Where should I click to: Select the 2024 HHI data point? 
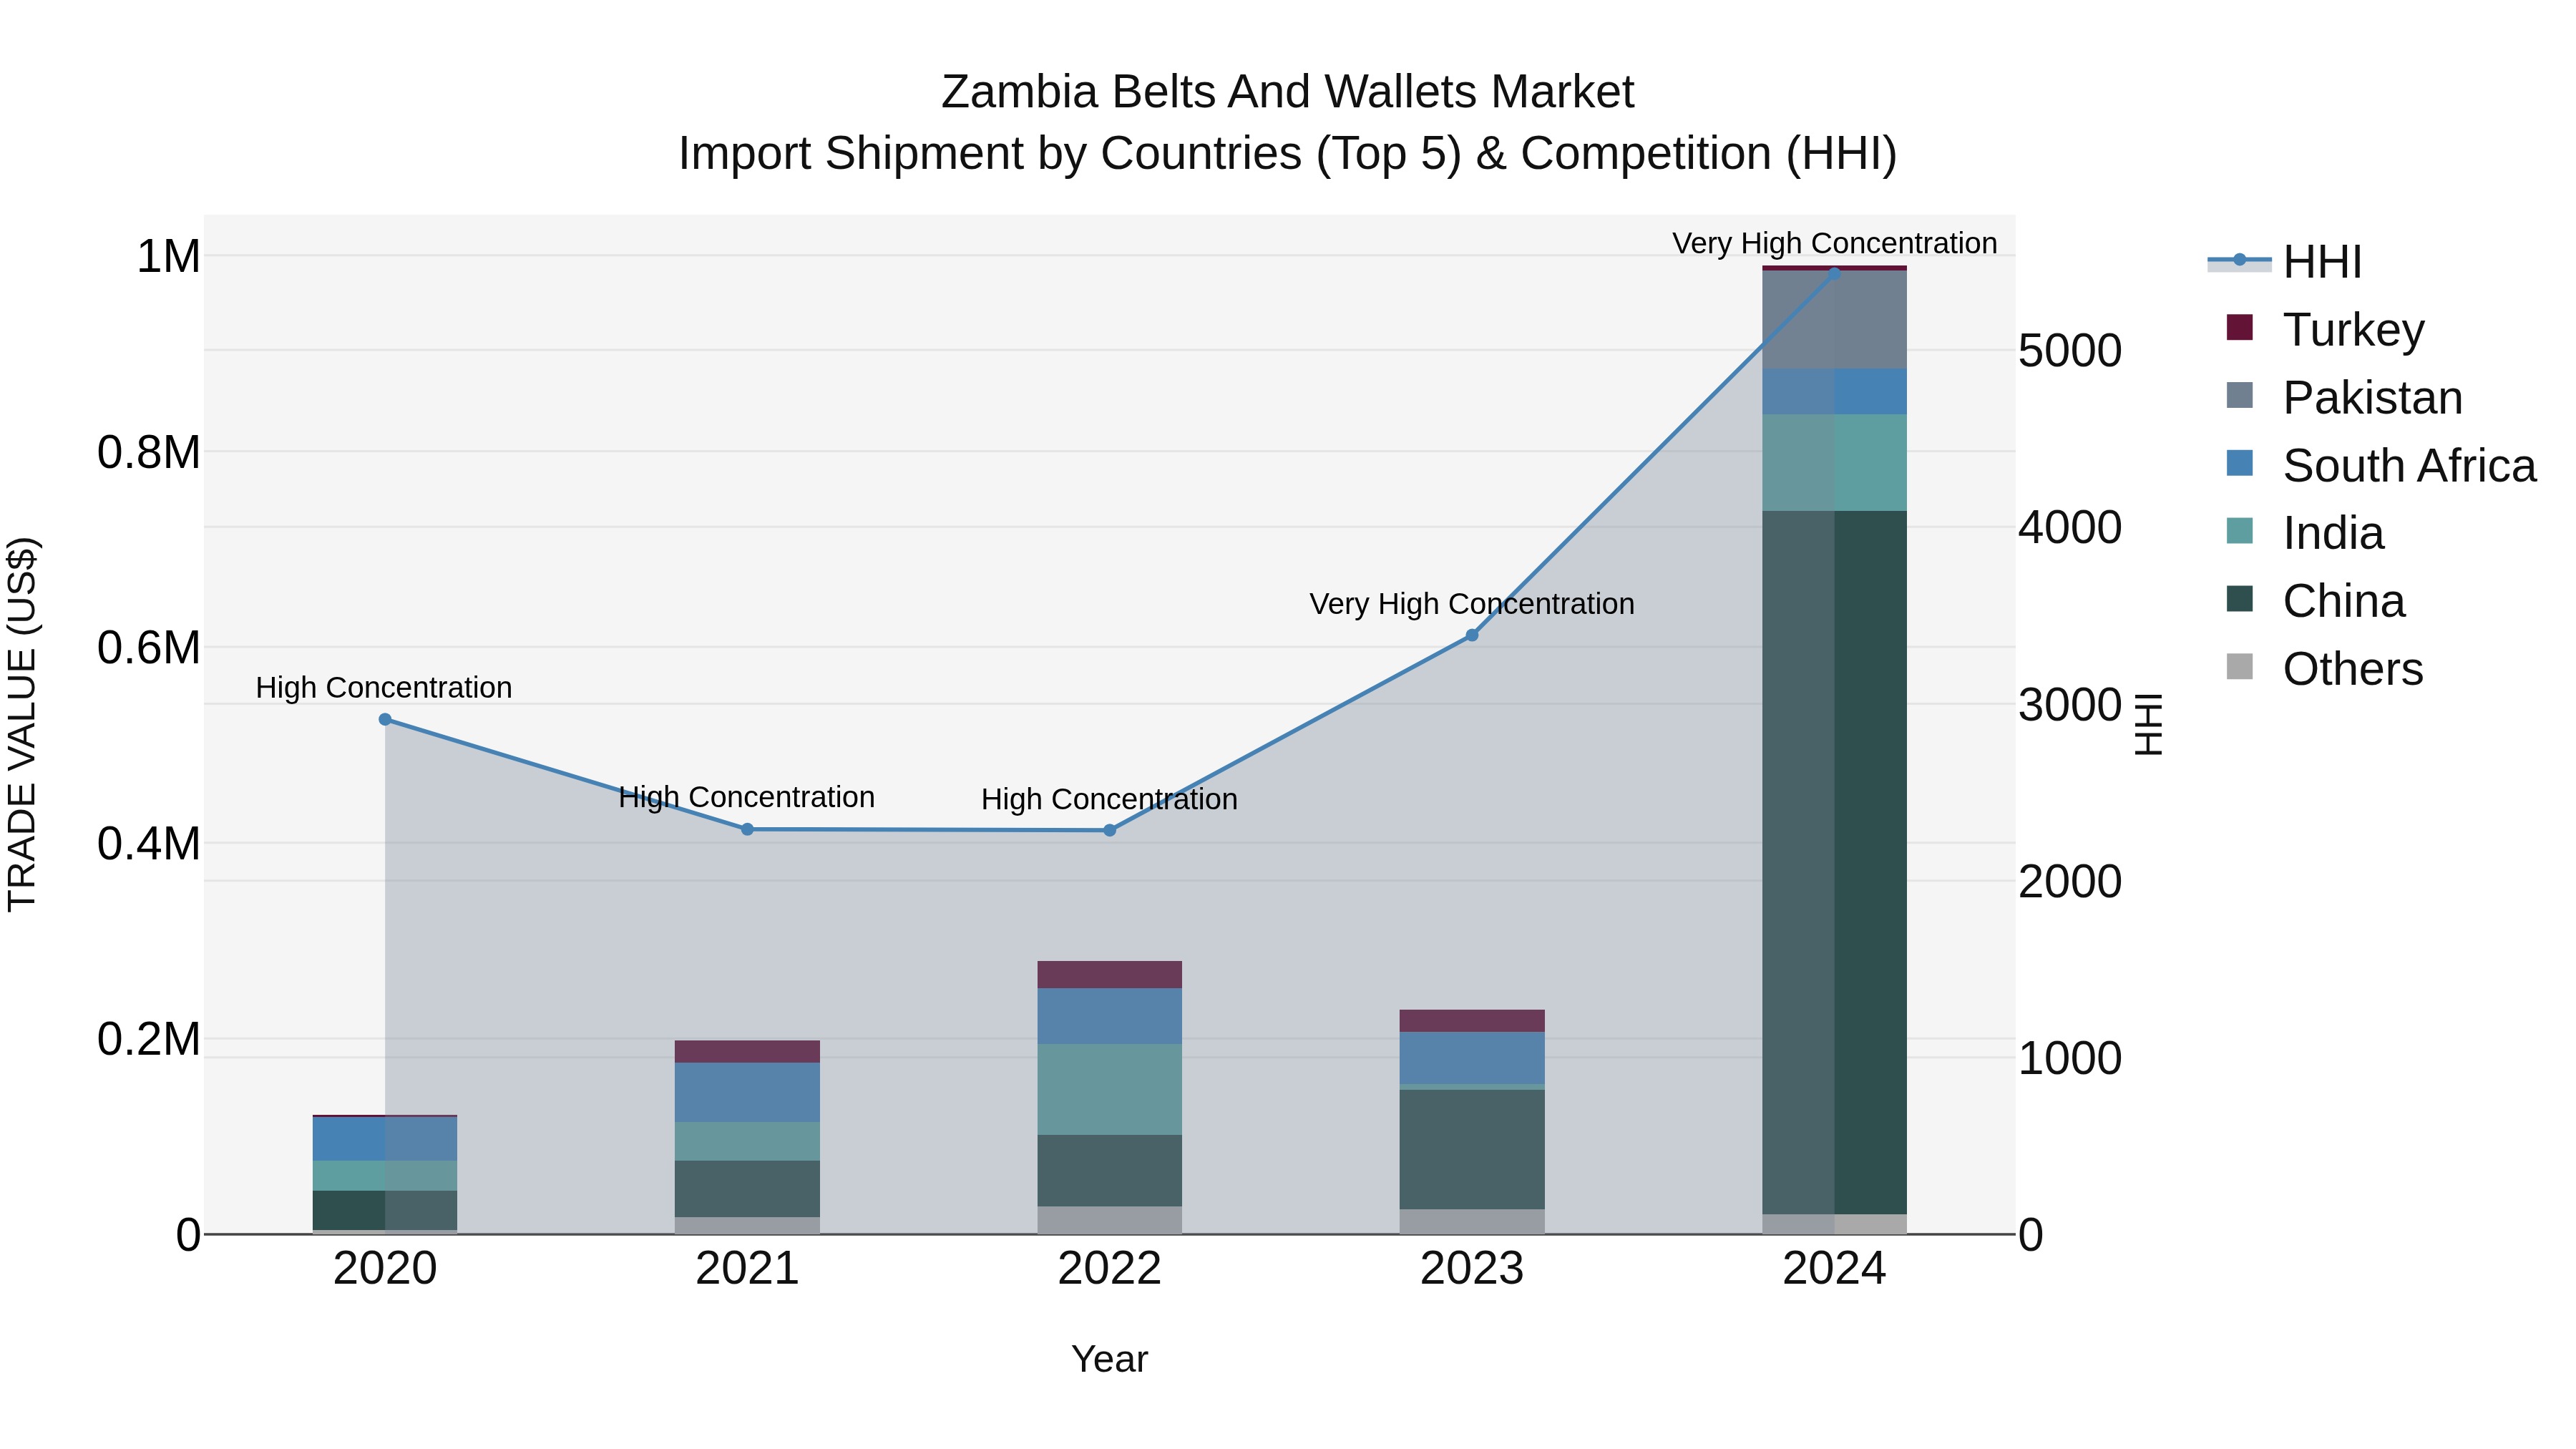coord(1834,273)
